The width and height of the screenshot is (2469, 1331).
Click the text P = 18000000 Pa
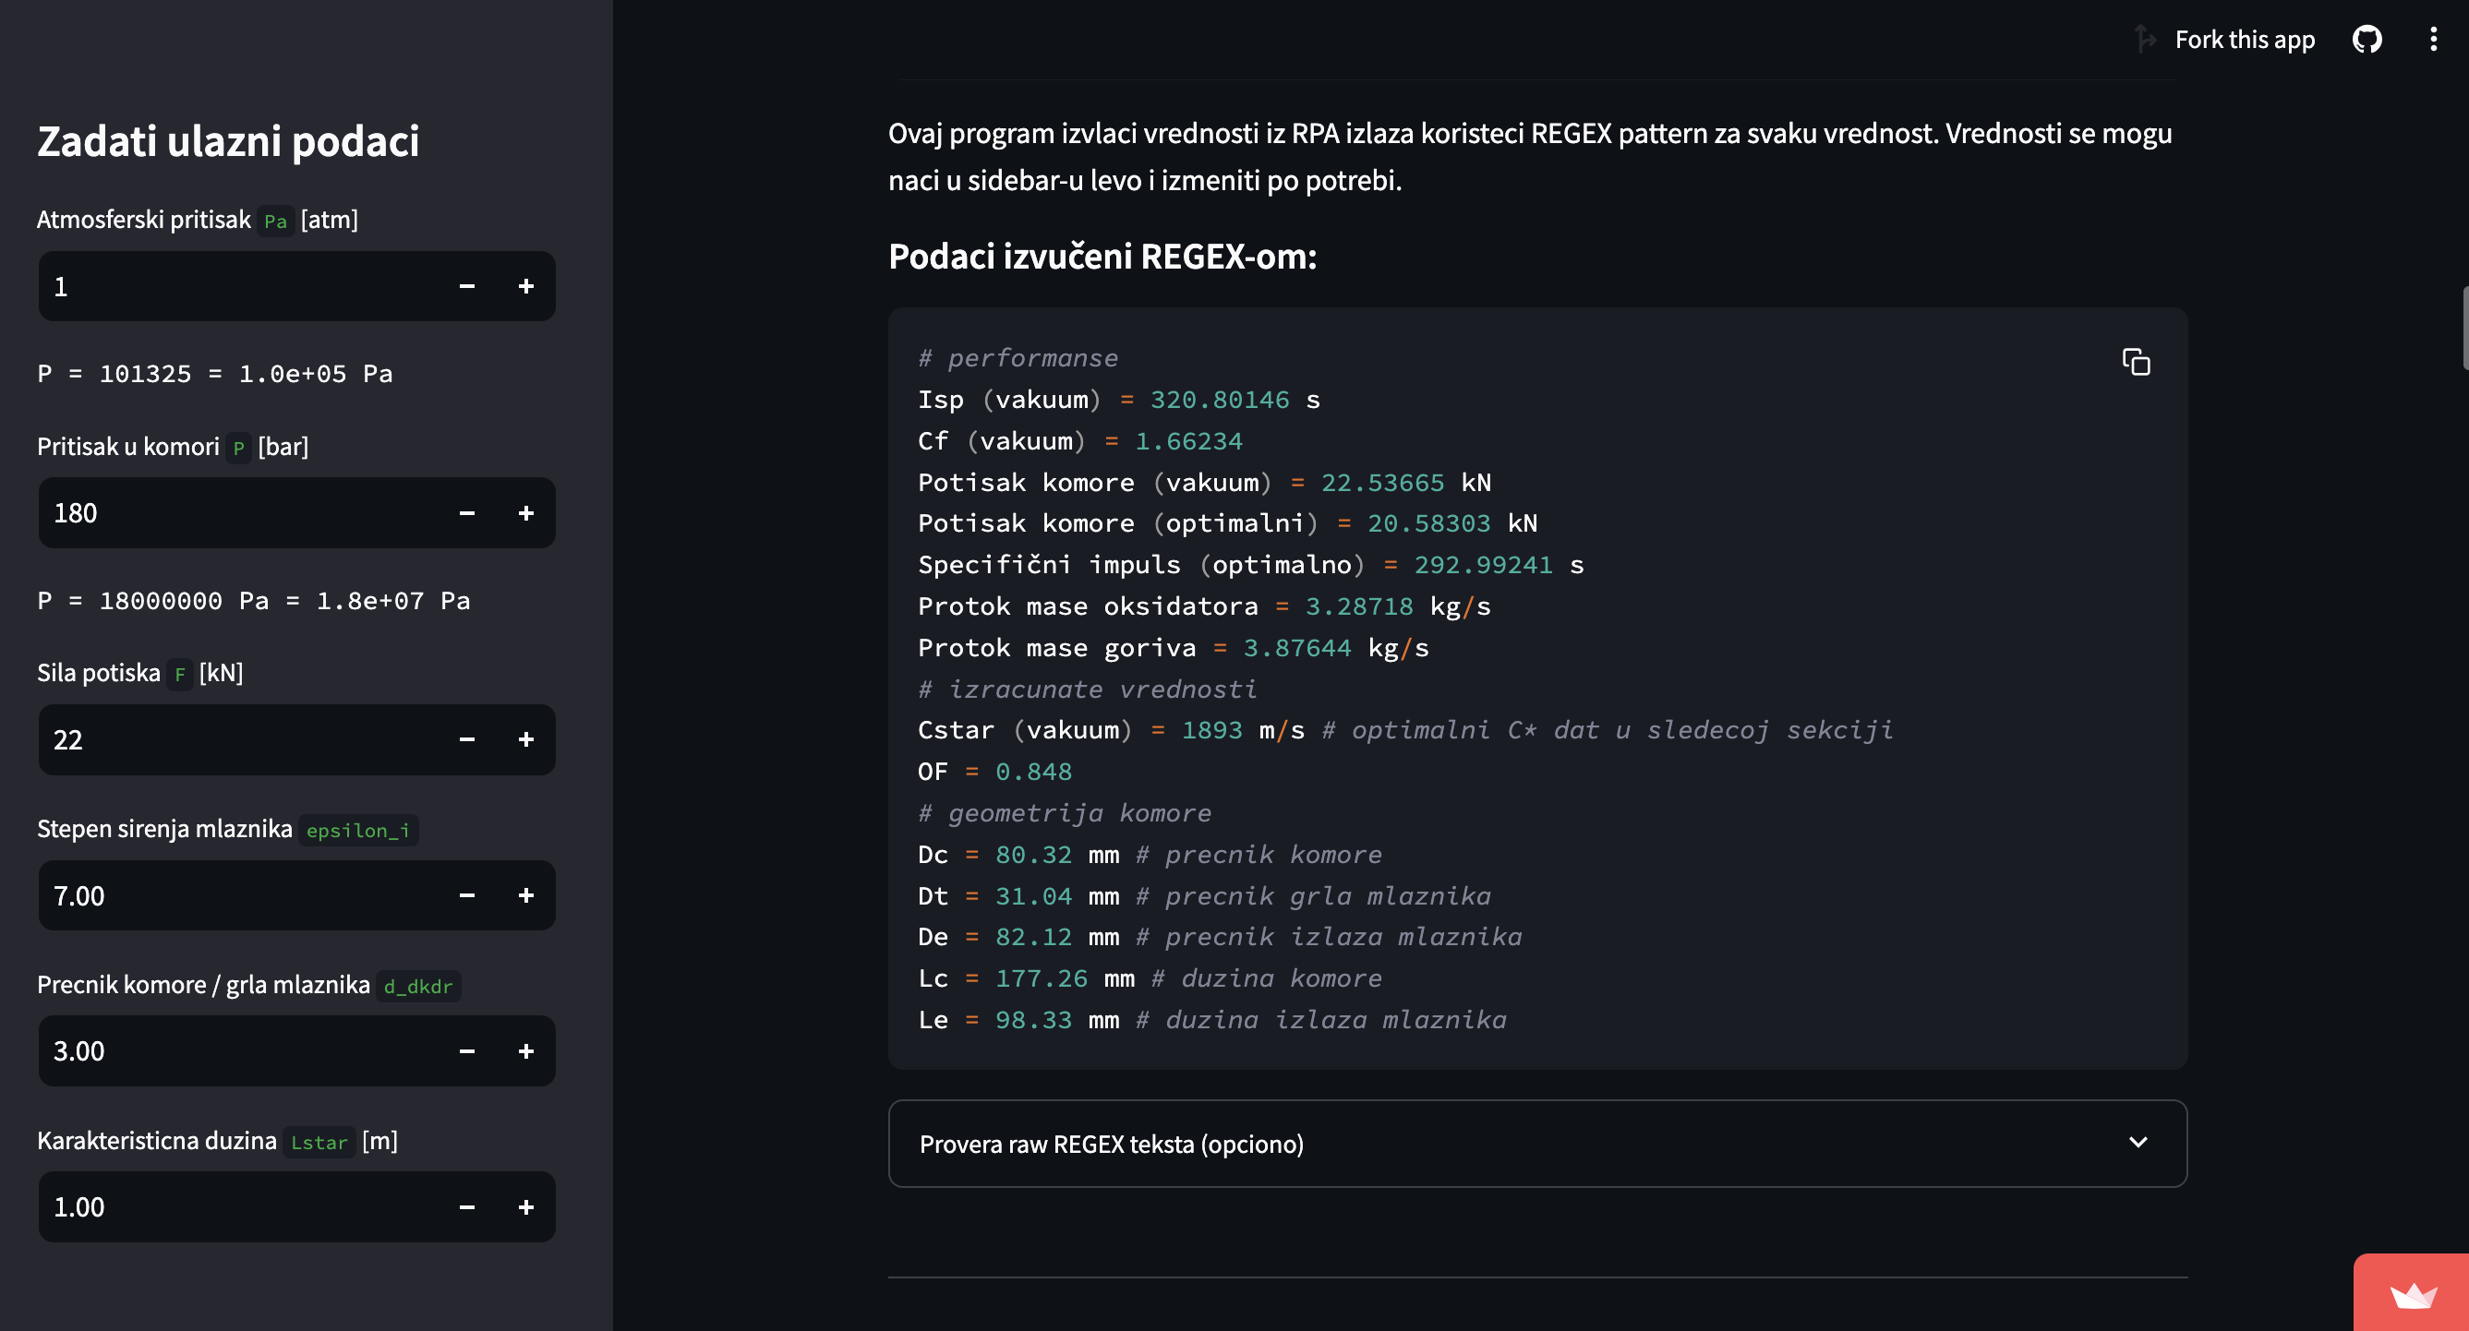(x=253, y=601)
